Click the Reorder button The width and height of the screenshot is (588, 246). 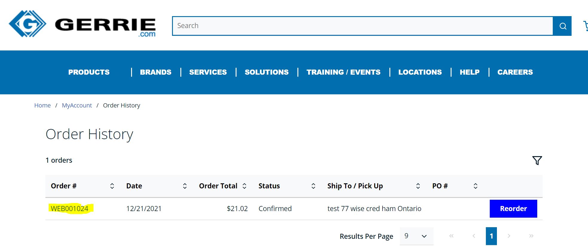click(513, 209)
